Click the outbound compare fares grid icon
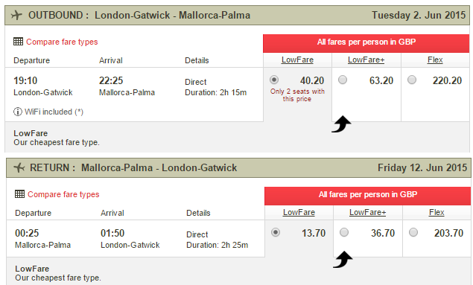This screenshot has height=285, width=473. [18, 42]
